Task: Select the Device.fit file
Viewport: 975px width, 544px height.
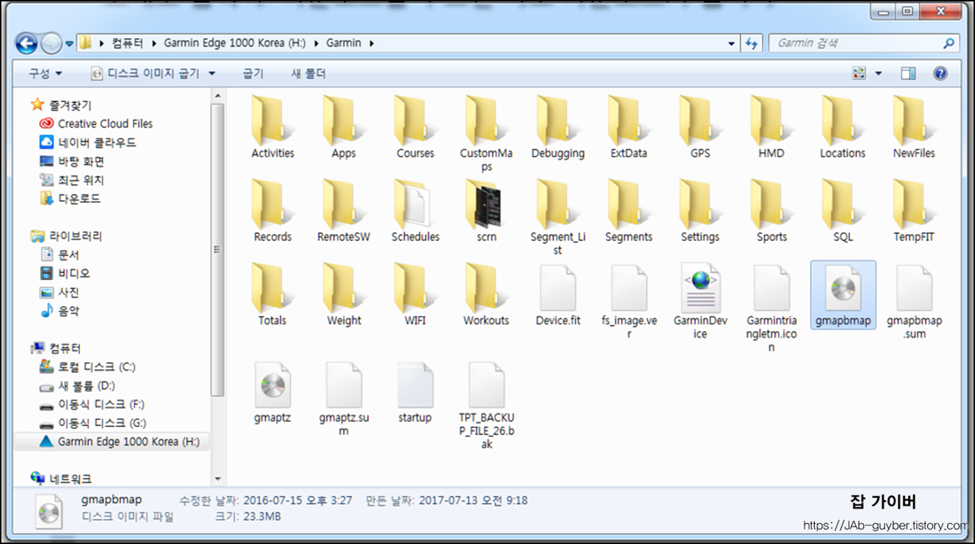Action: point(558,295)
